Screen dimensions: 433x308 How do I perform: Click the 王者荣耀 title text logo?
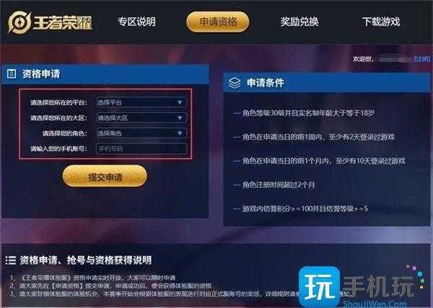click(x=63, y=22)
